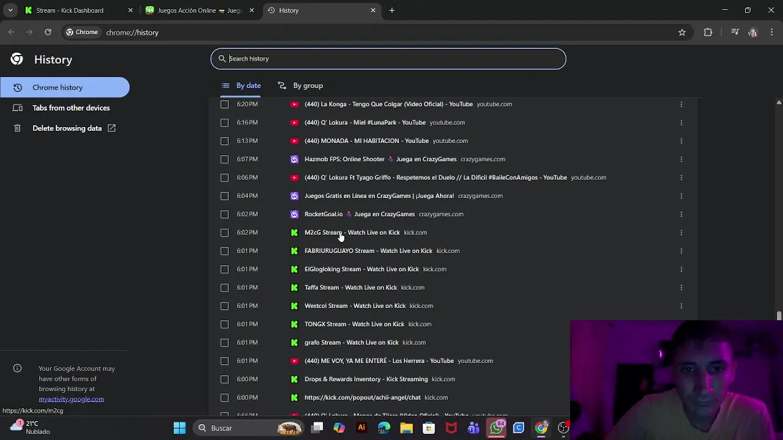783x440 pixels.
Task: Open more actions for RocketGoal.io entry
Action: [x=681, y=214]
